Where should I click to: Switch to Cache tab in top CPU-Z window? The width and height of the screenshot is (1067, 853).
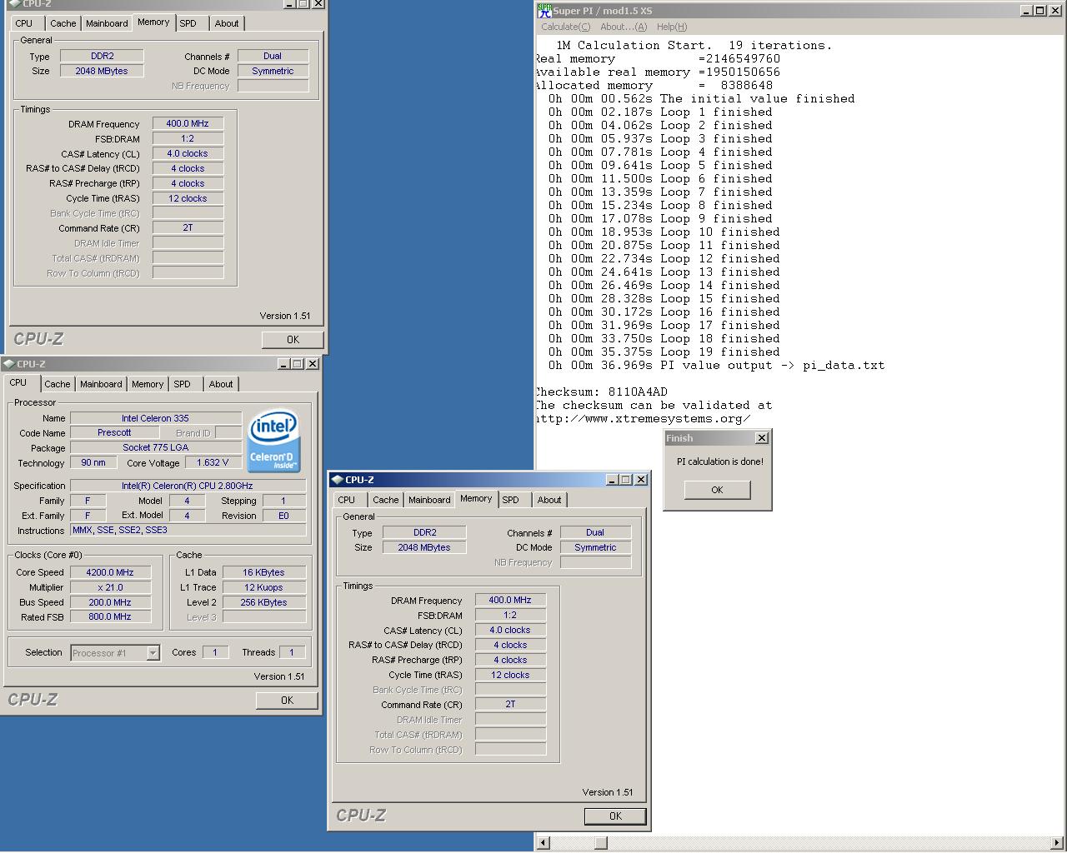(x=63, y=23)
